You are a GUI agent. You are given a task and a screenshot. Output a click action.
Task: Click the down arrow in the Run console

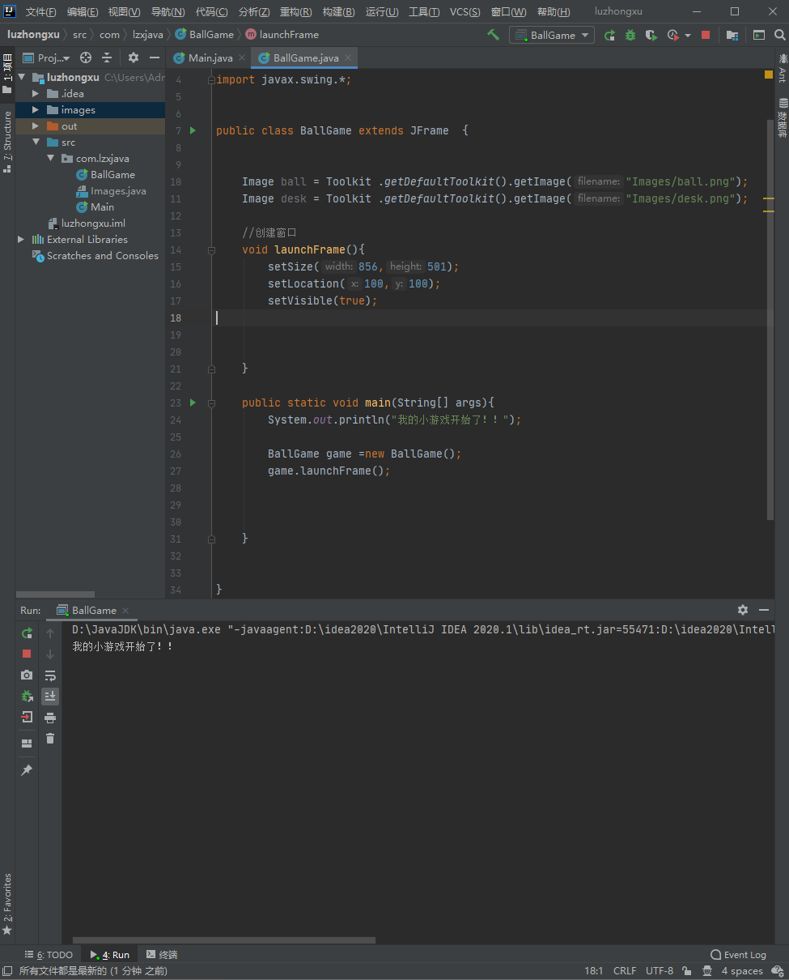tap(50, 654)
